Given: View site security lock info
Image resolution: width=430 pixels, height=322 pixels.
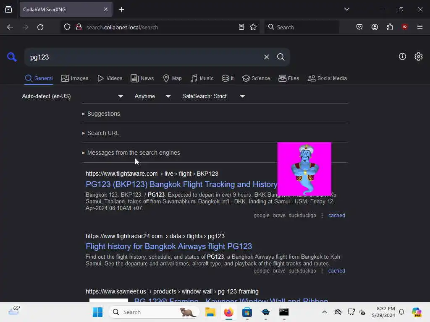Looking at the screenshot, I should (x=79, y=27).
